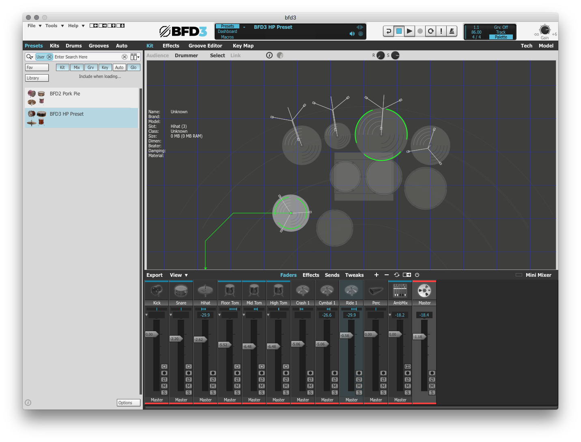This screenshot has width=581, height=442.
Task: Click the panic exclamation button
Action: pyautogui.click(x=441, y=31)
